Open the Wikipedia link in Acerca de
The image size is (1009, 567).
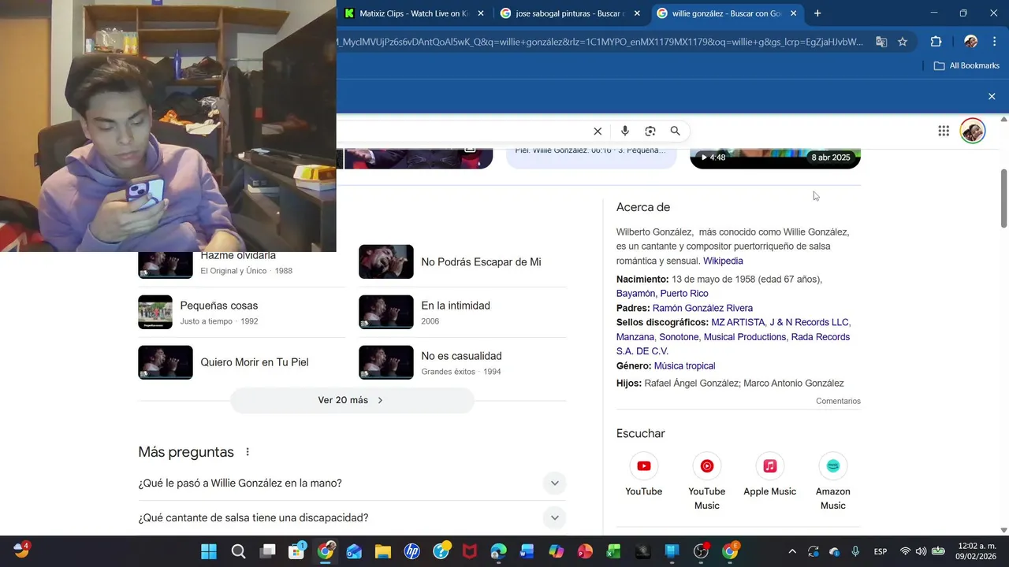click(723, 261)
